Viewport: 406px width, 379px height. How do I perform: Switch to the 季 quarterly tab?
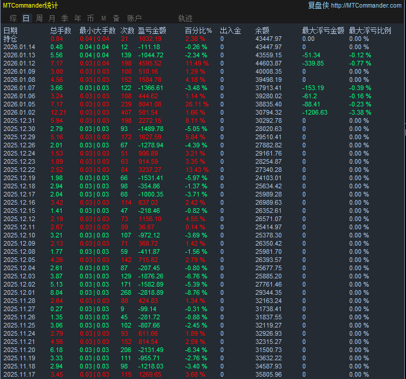[64, 18]
